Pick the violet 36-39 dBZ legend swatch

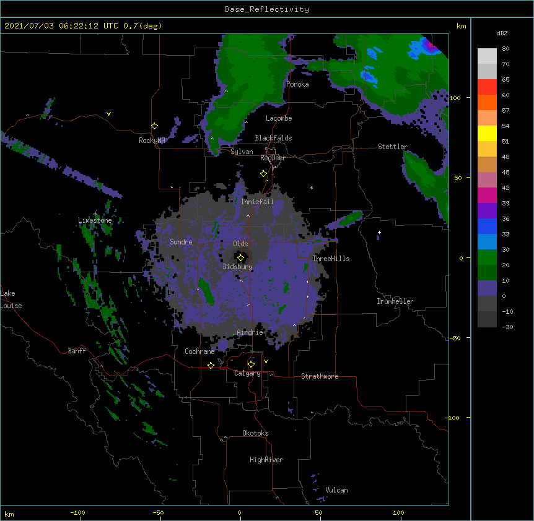click(487, 211)
